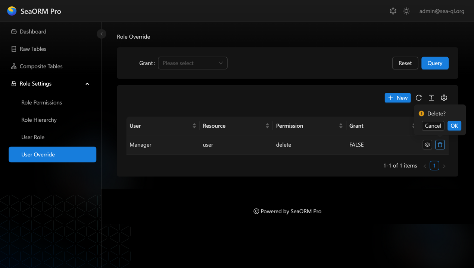Go to Raw Tables menu item

pyautogui.click(x=33, y=49)
